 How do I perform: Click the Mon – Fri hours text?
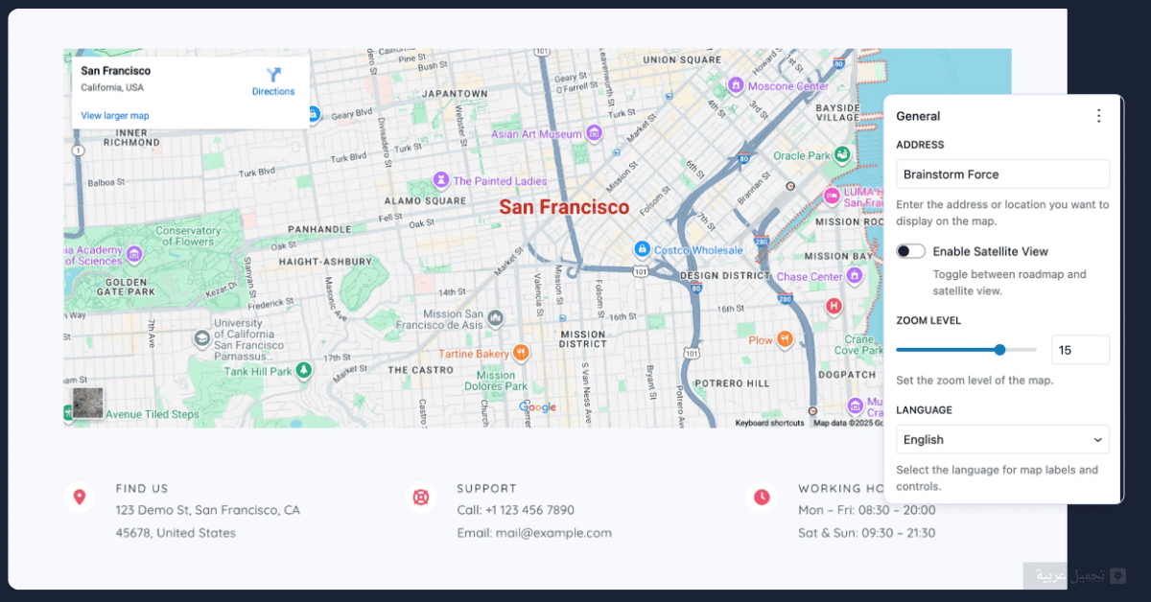tap(867, 510)
